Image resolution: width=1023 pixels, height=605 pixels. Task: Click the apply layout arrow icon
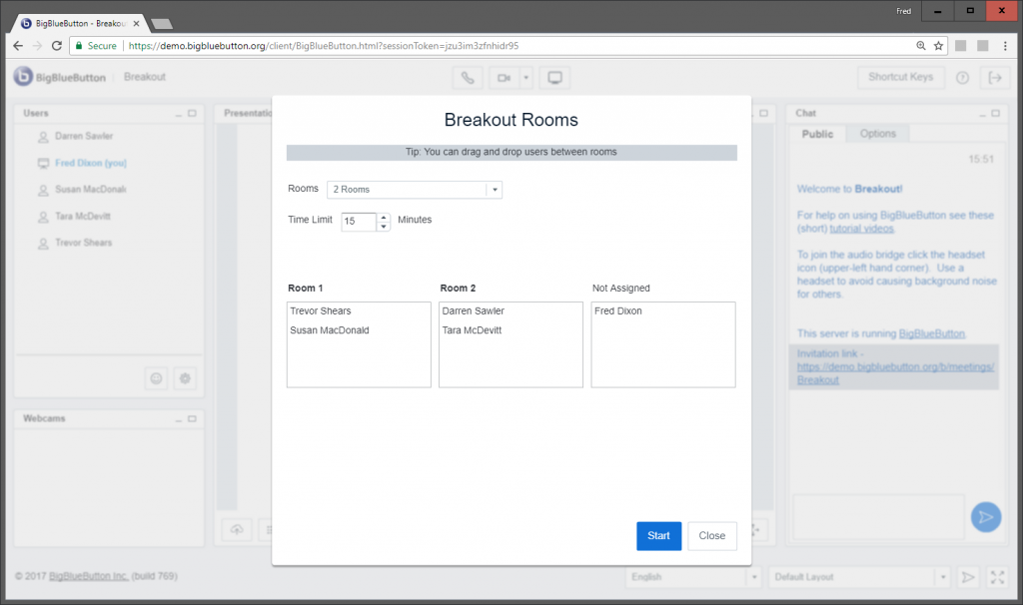point(968,577)
